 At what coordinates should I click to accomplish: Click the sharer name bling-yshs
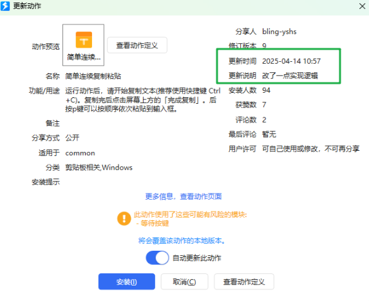coord(279,32)
